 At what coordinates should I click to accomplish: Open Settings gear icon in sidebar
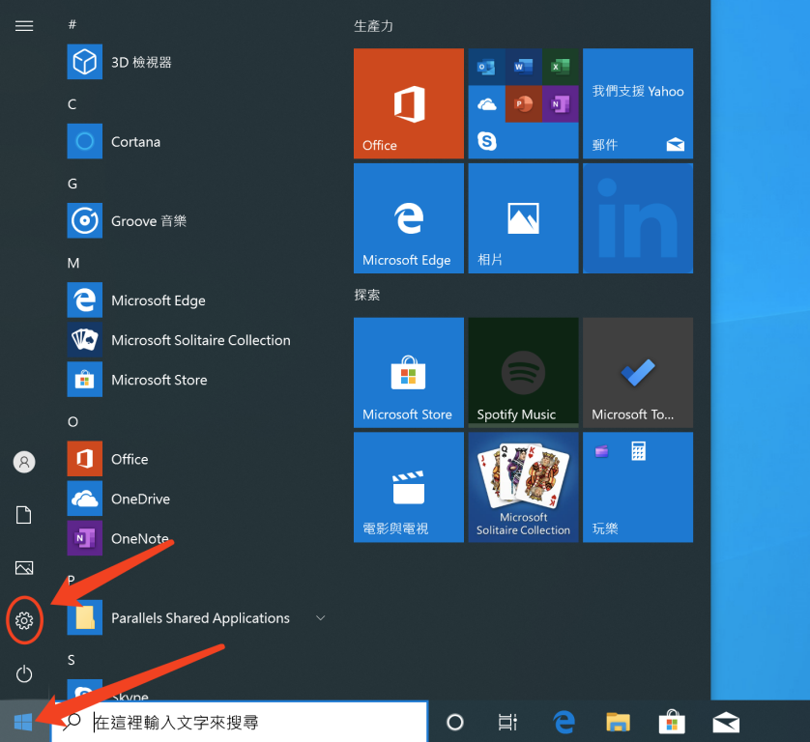(24, 620)
